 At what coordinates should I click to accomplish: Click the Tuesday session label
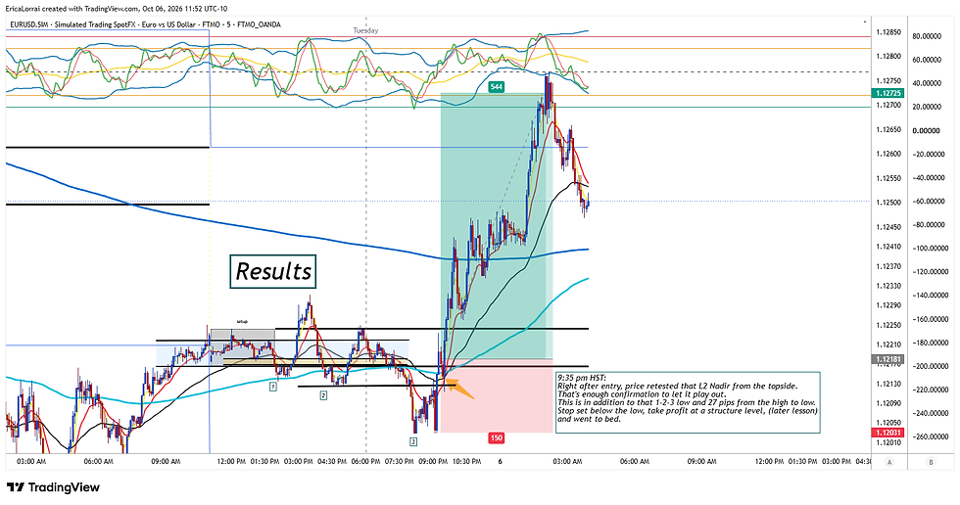coord(365,30)
